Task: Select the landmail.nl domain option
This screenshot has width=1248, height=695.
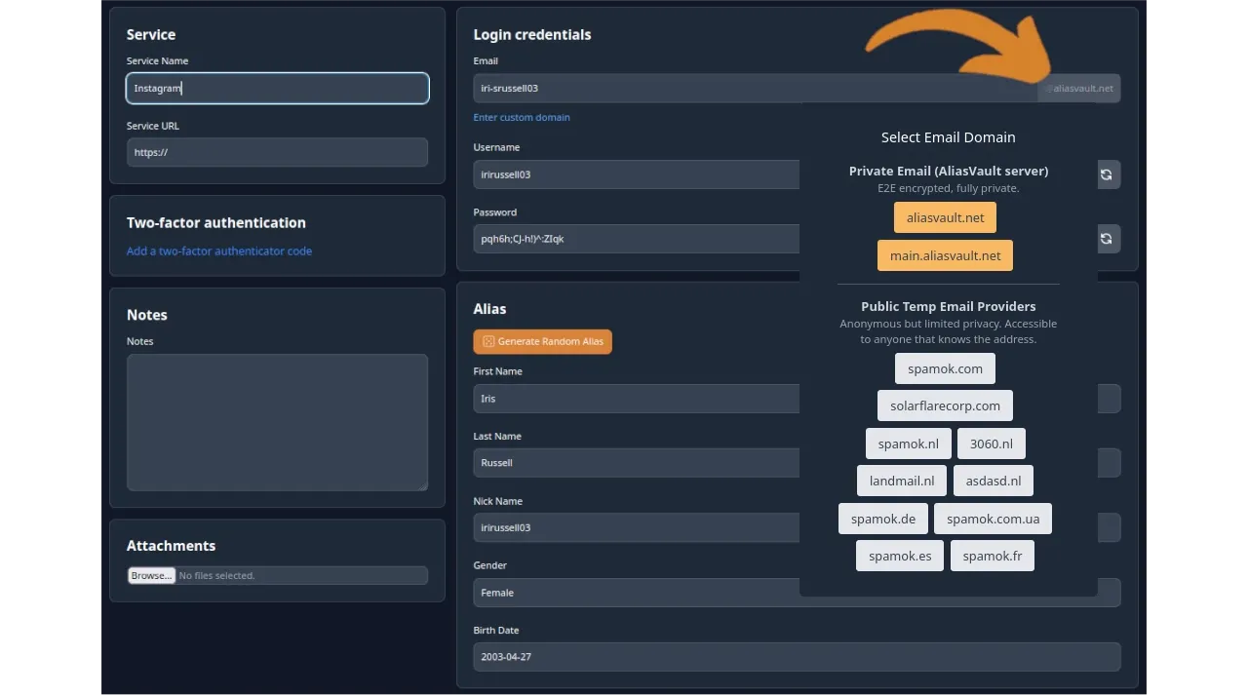Action: tap(902, 481)
